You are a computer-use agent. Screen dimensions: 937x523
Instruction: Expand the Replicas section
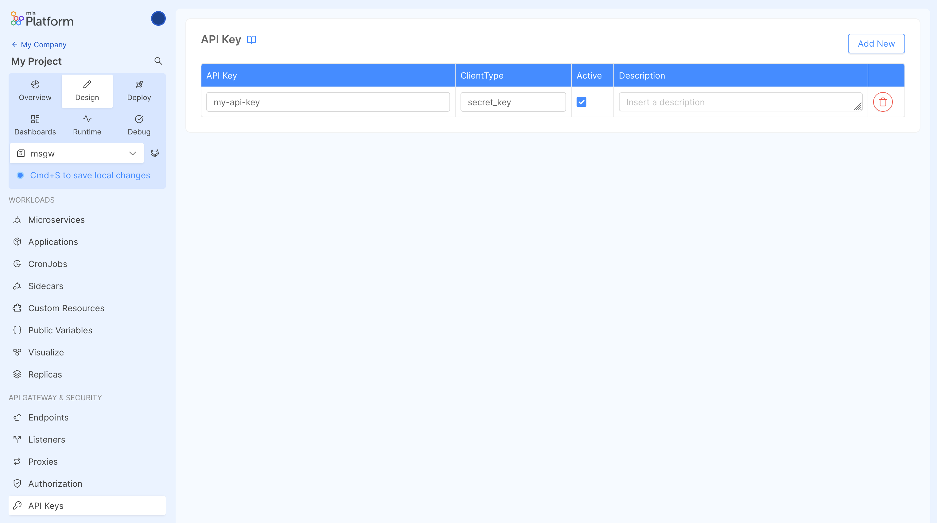45,374
